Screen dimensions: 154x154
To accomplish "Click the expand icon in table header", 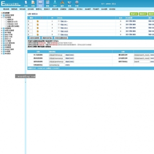I will 41,18.
